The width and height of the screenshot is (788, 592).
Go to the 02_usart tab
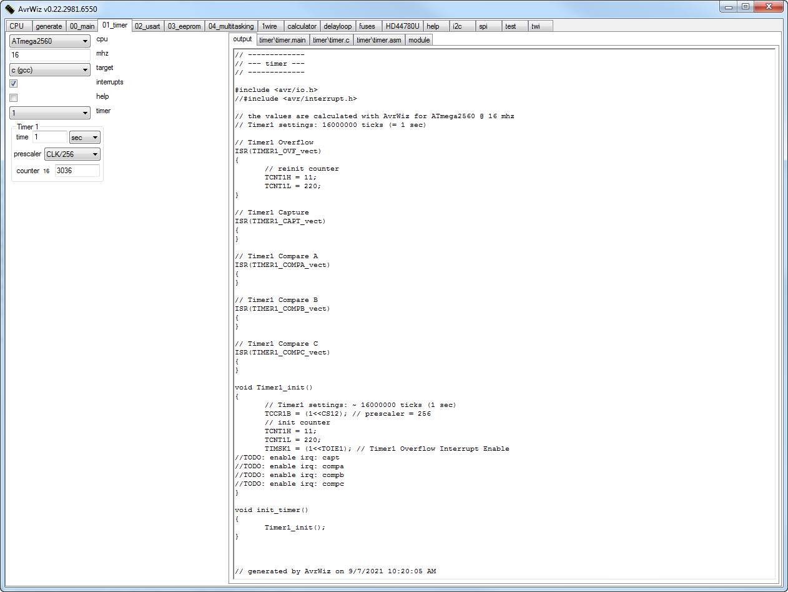click(147, 26)
